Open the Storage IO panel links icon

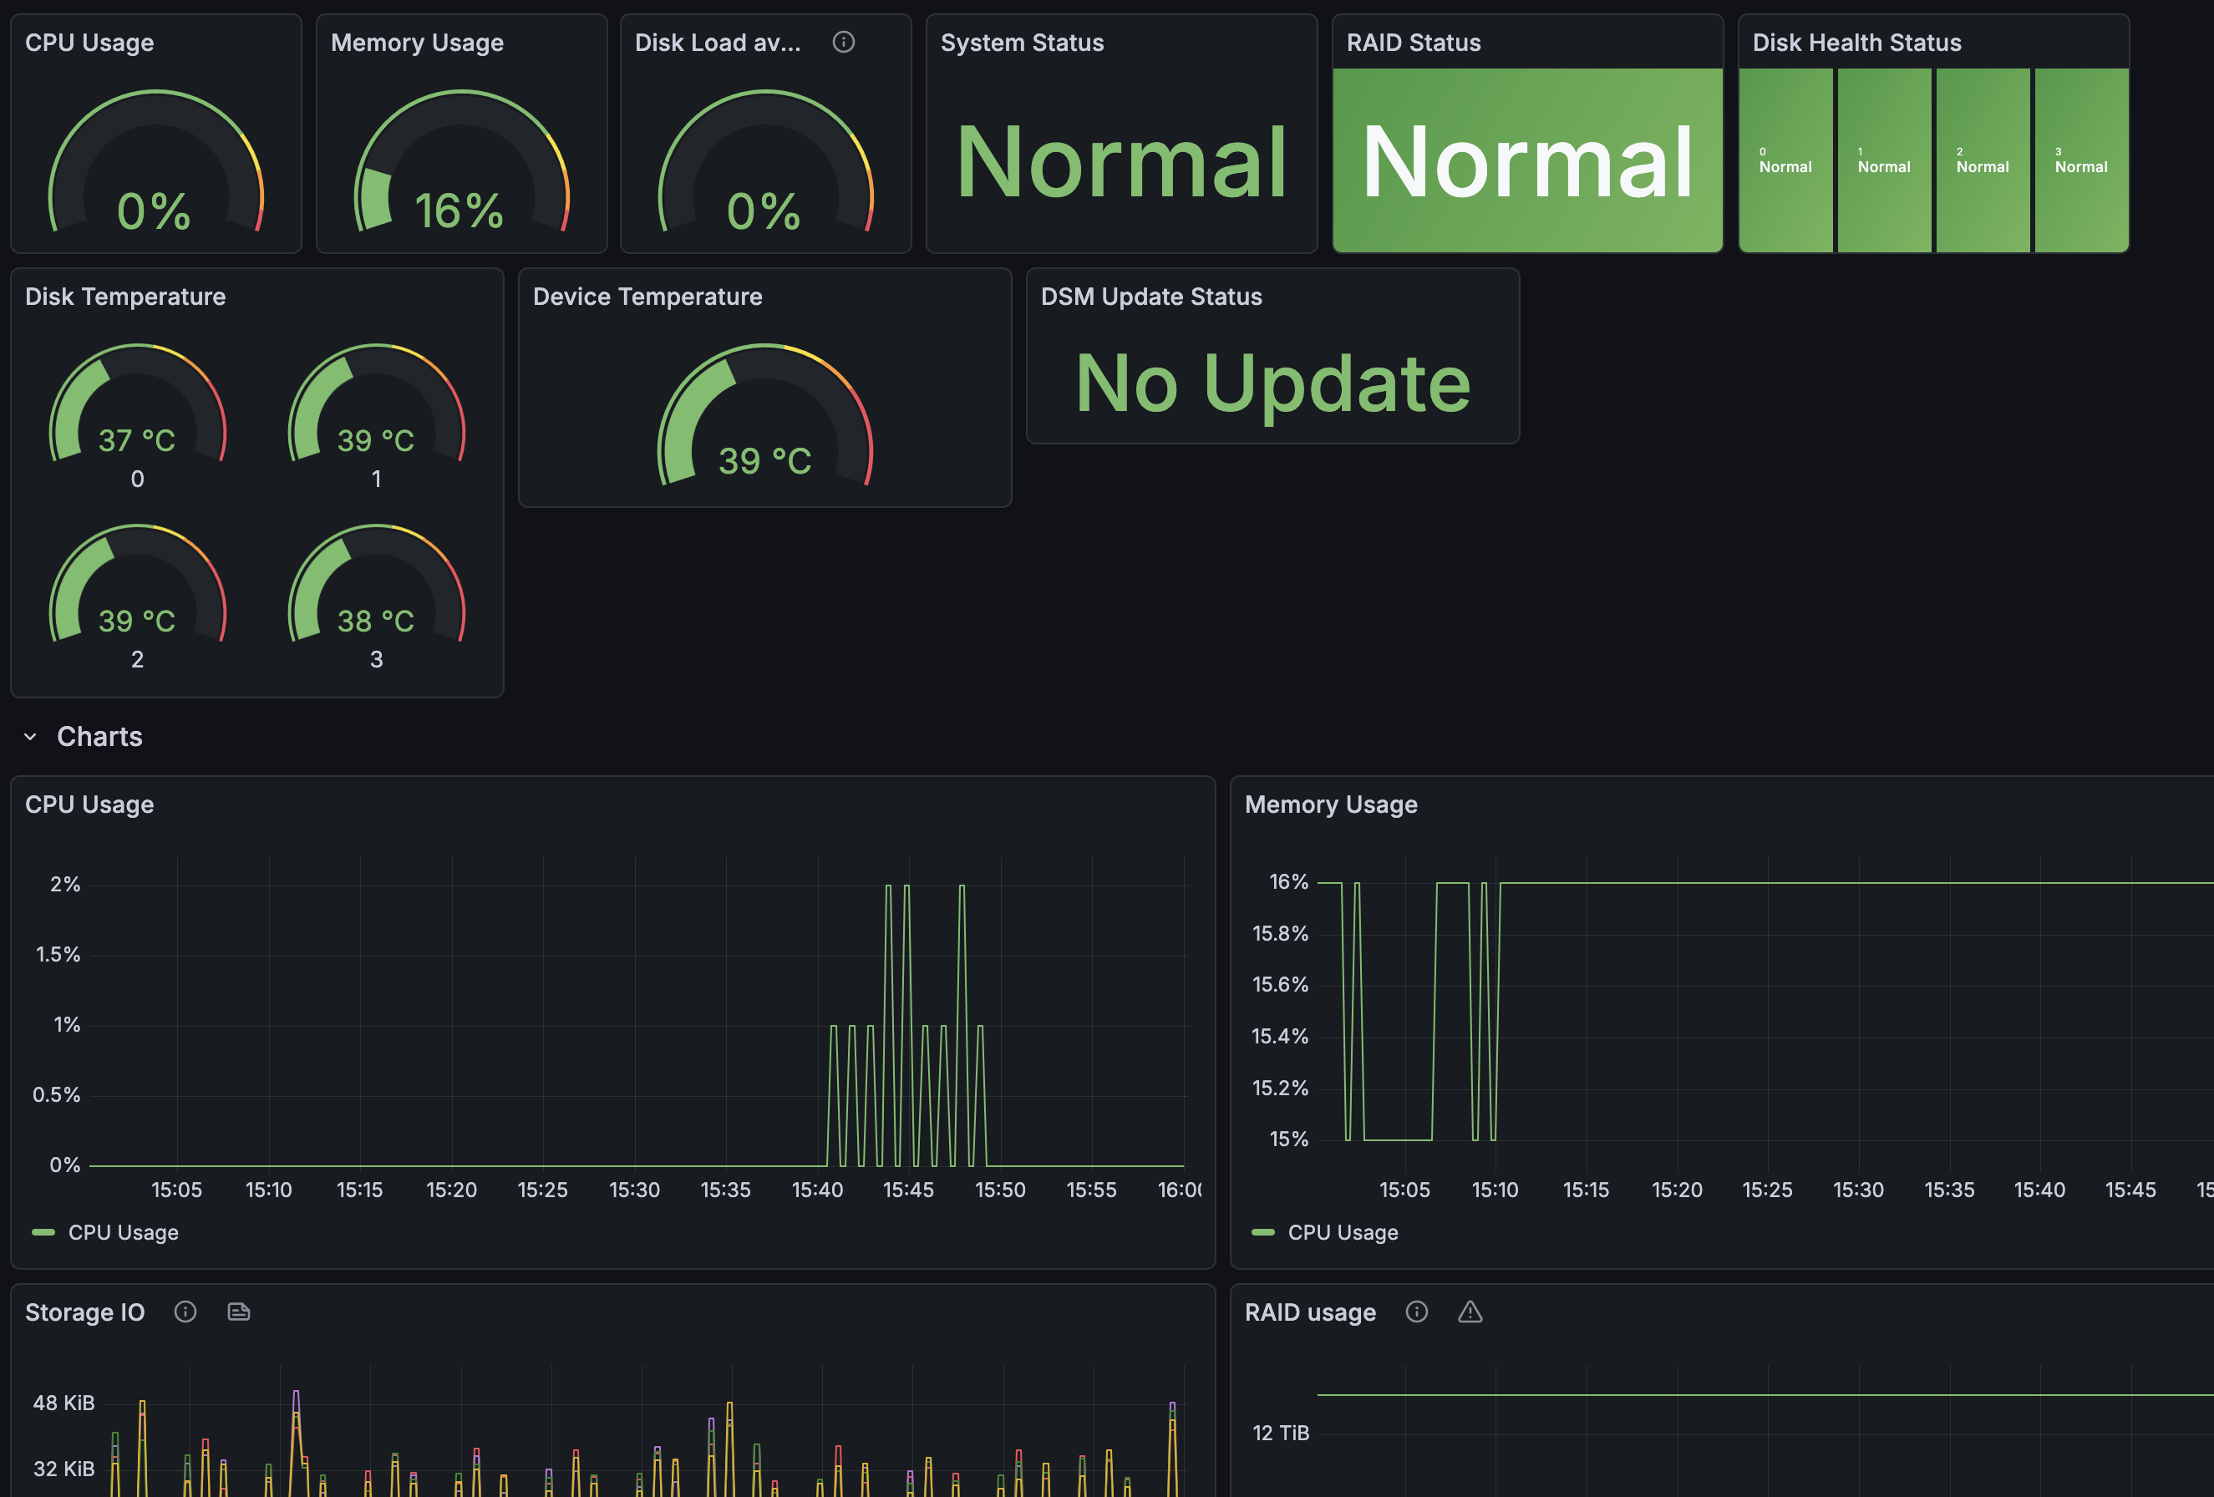pos(238,1312)
